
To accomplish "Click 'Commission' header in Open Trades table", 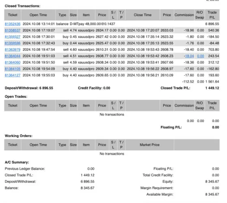I will [x=184, y=105].
